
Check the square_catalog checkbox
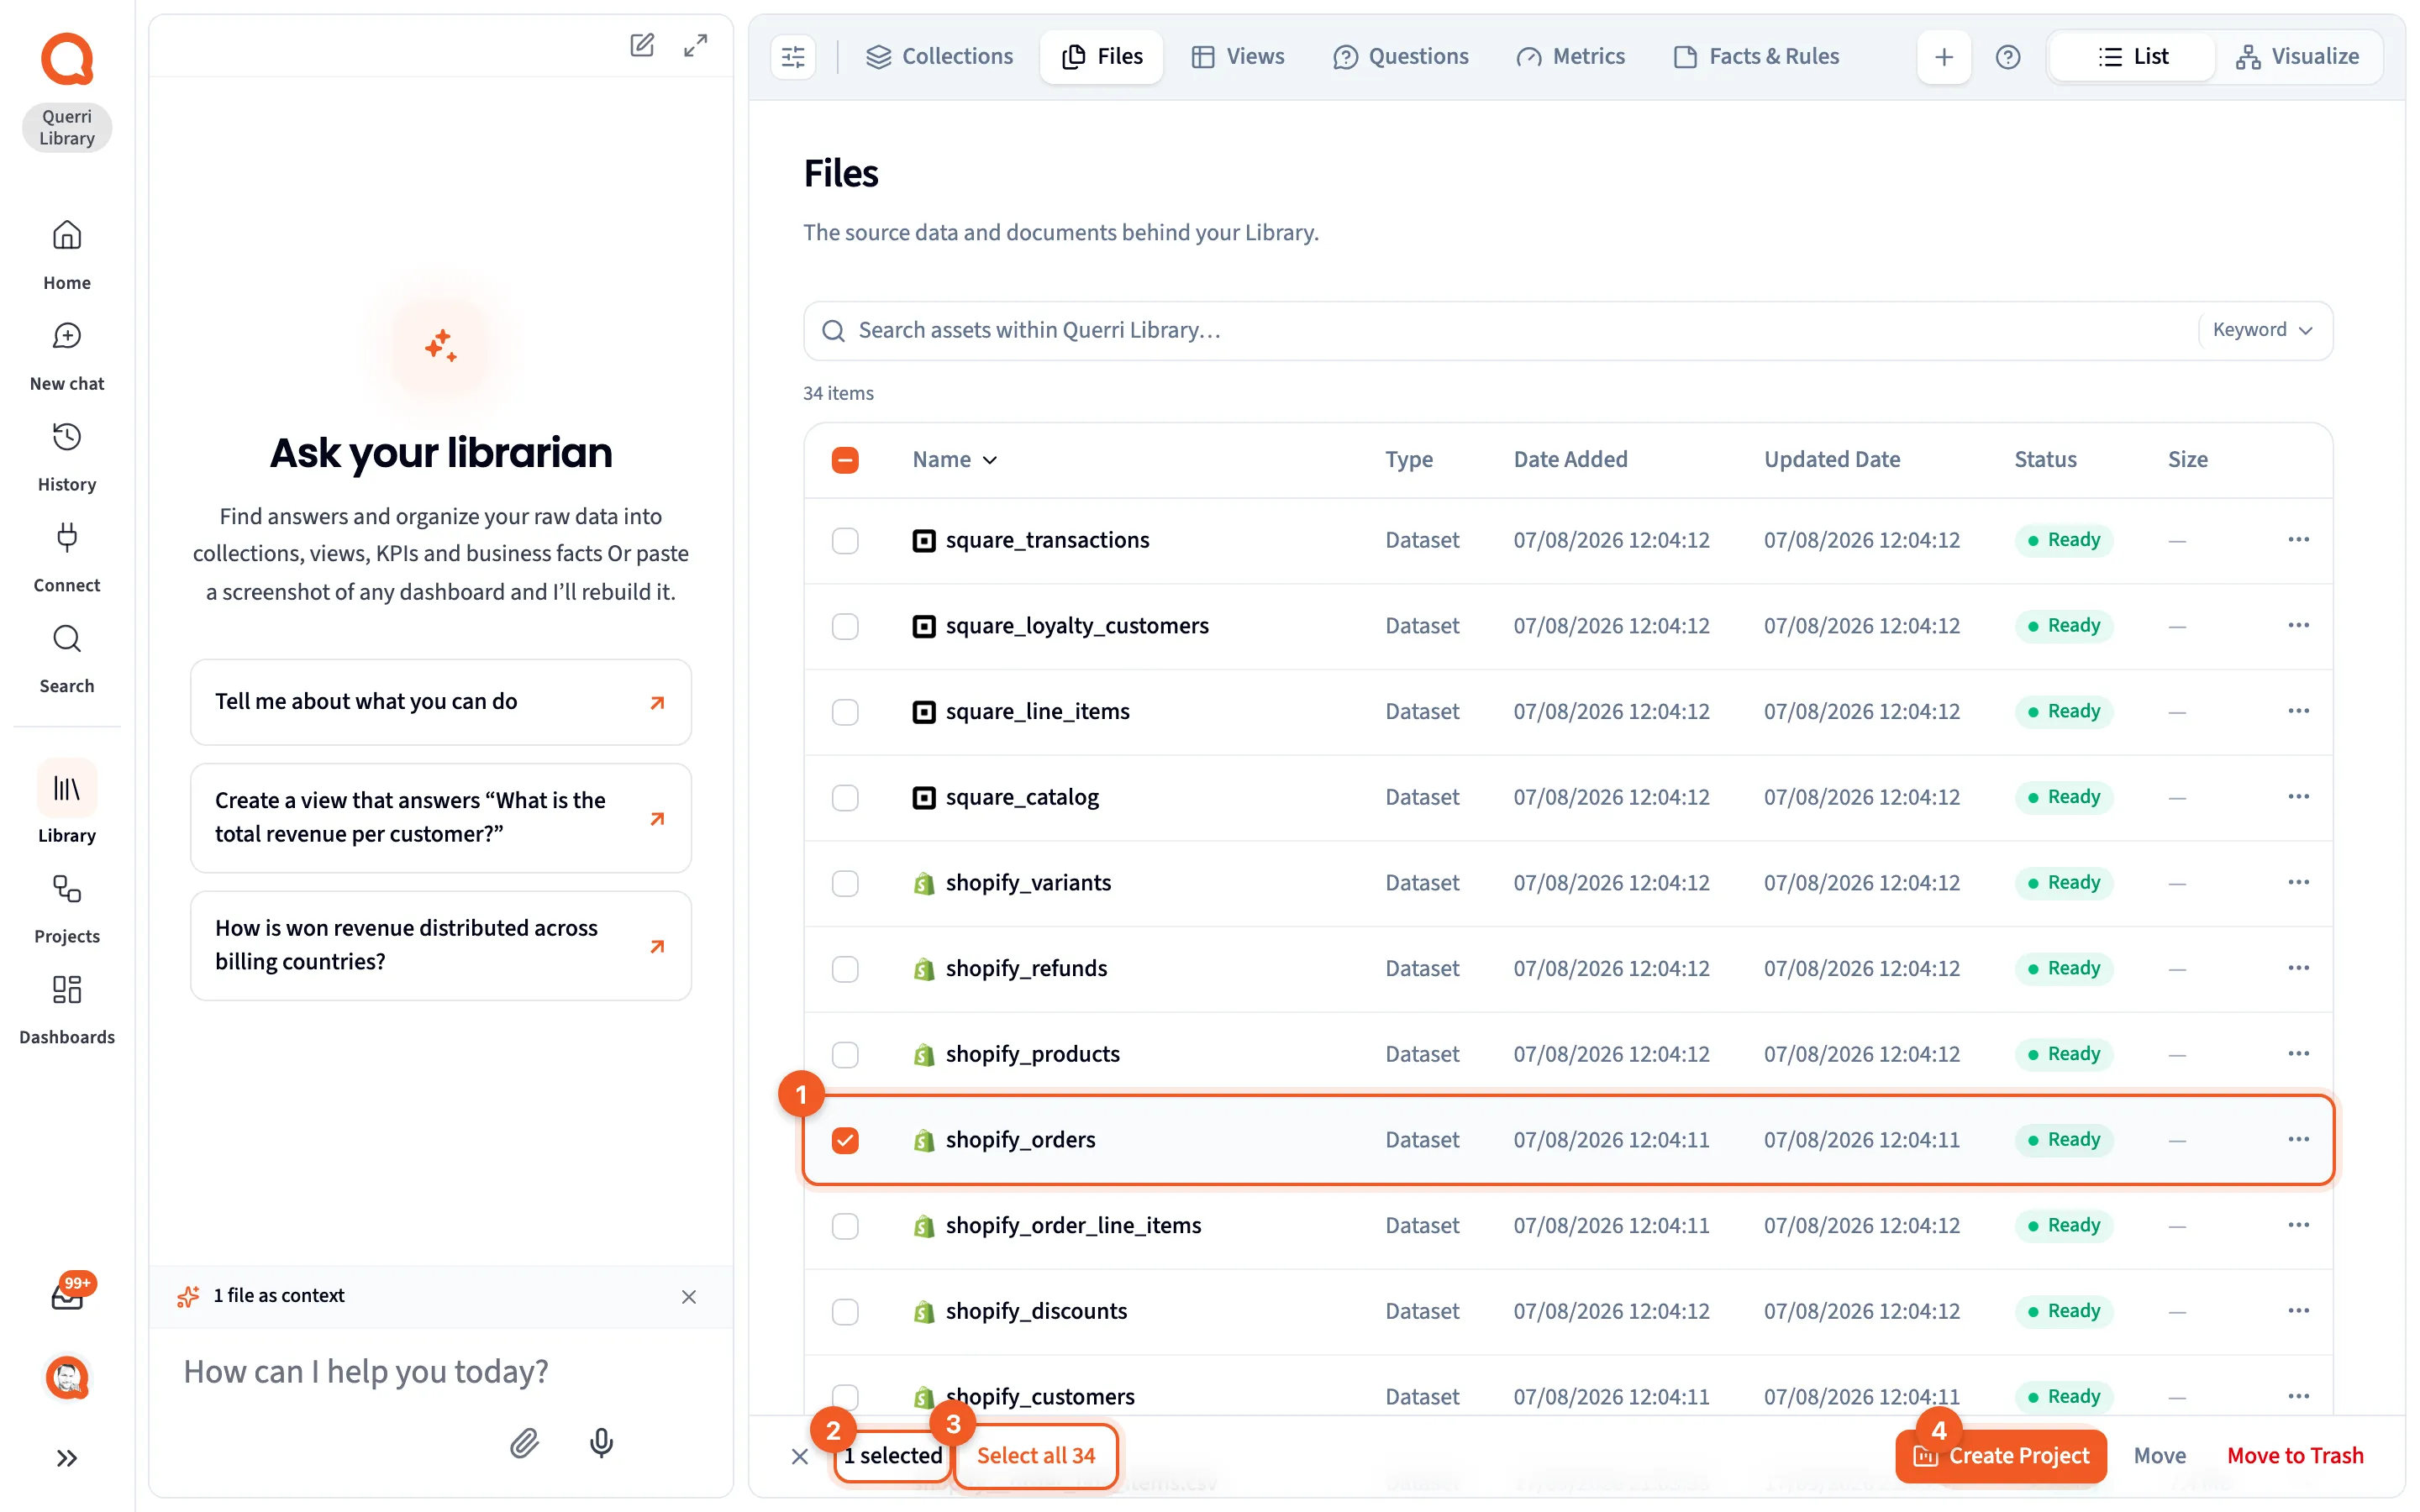pyautogui.click(x=845, y=797)
